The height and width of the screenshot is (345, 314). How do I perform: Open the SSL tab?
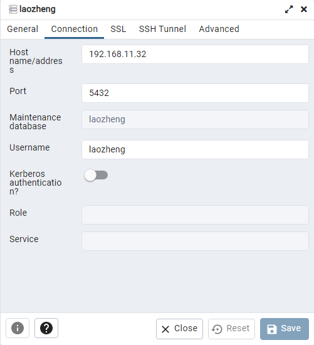click(118, 29)
